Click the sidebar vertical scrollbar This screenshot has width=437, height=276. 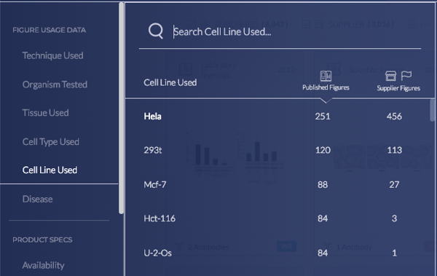121,109
